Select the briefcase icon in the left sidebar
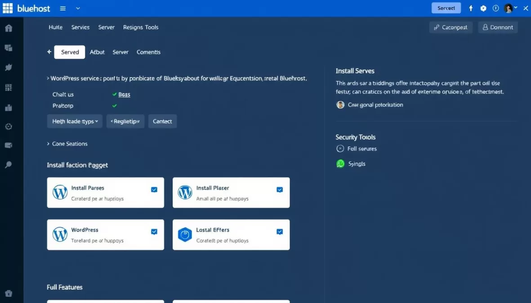This screenshot has height=303, width=531. pyautogui.click(x=8, y=108)
